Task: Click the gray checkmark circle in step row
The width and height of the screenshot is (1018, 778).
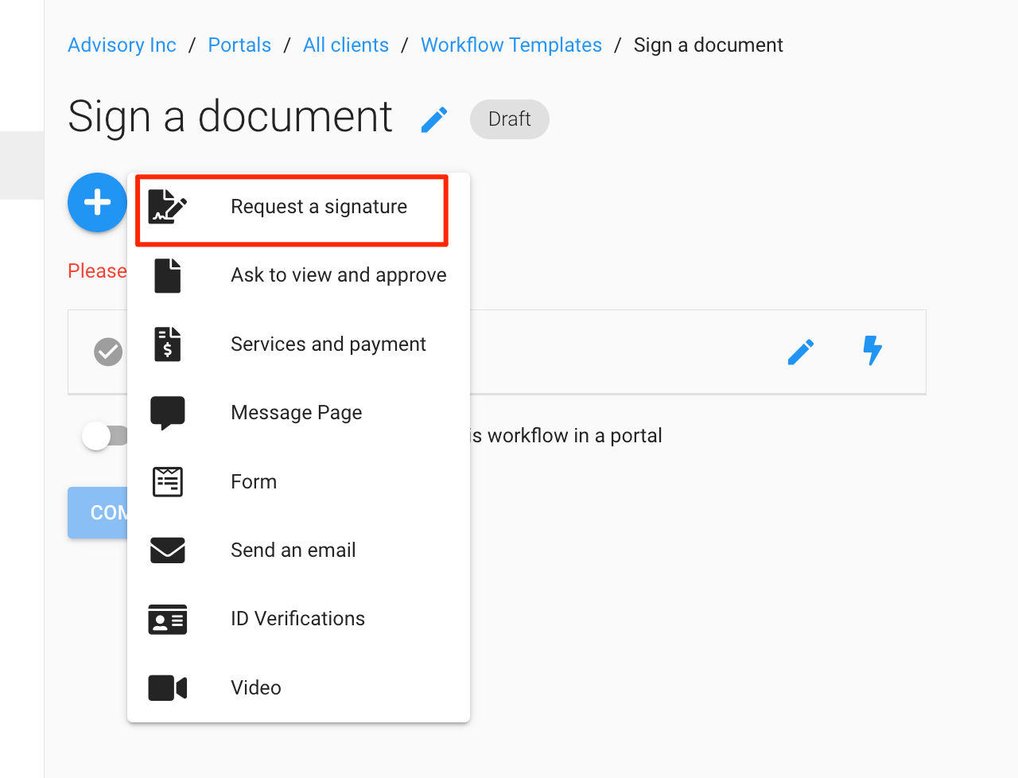Action: click(x=108, y=351)
